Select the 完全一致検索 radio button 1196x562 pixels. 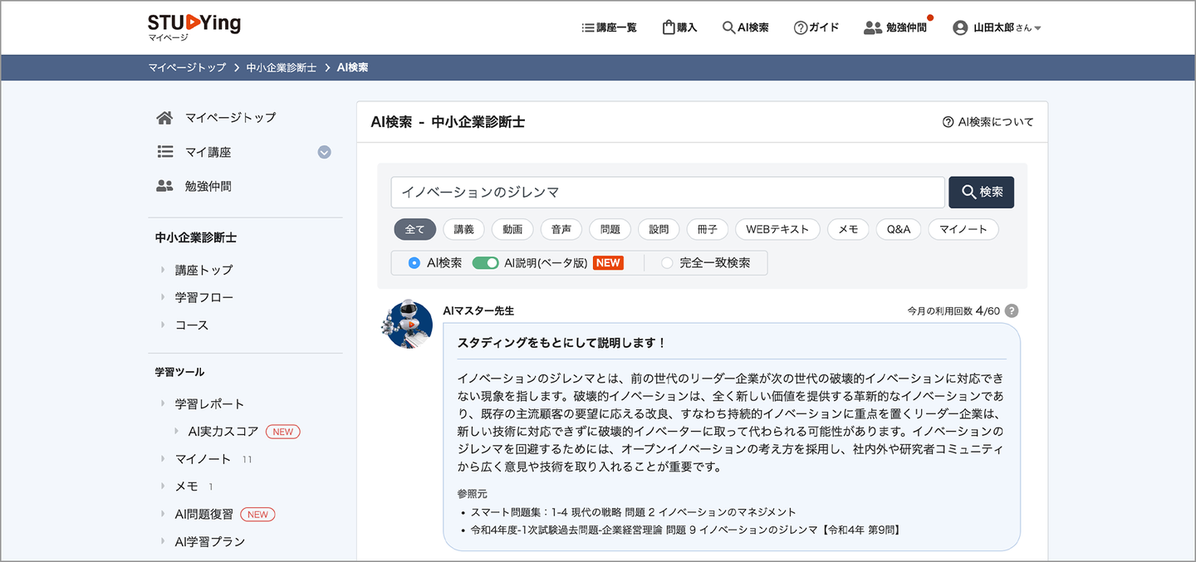click(666, 262)
